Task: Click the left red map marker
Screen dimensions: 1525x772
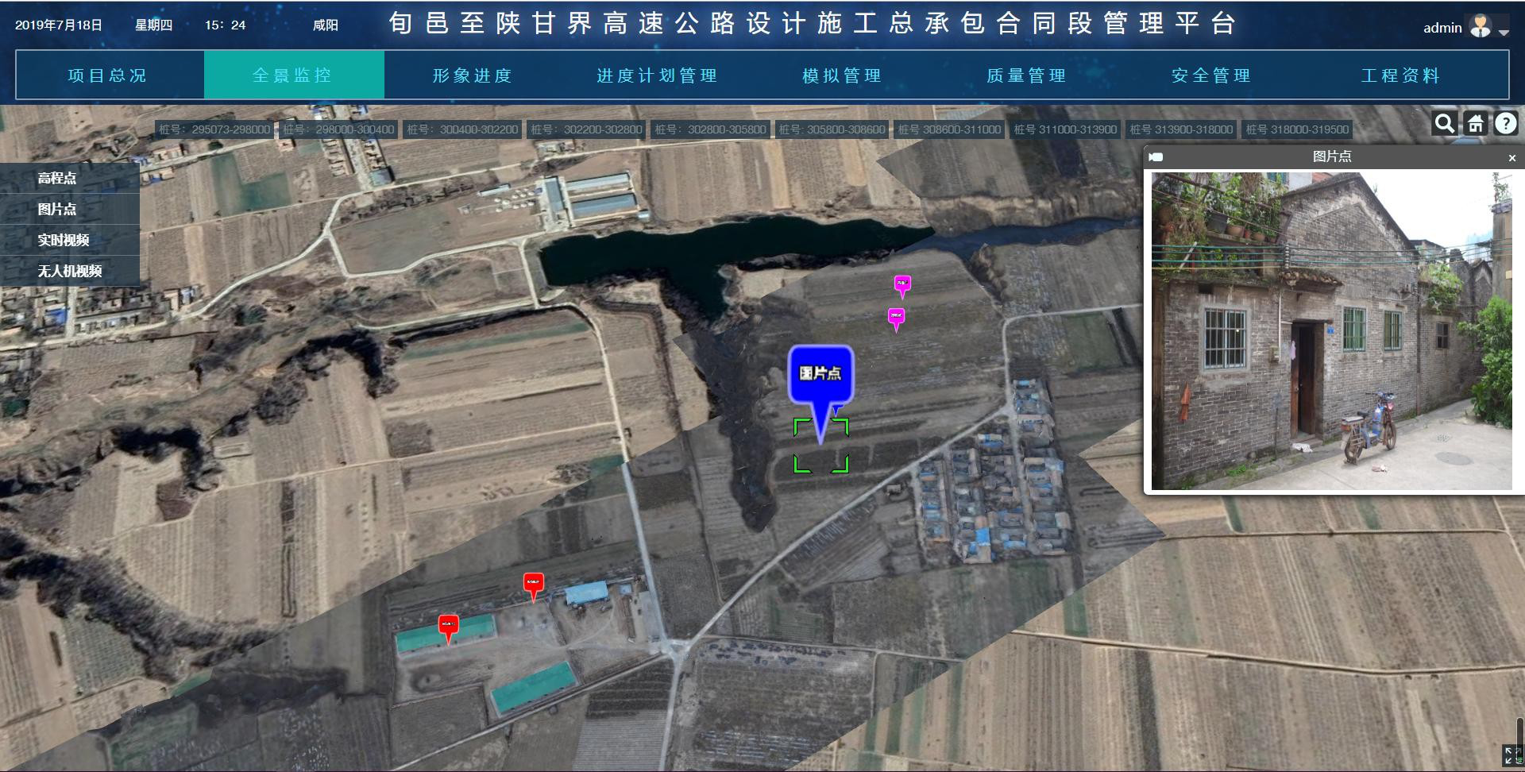Action: [x=449, y=626]
